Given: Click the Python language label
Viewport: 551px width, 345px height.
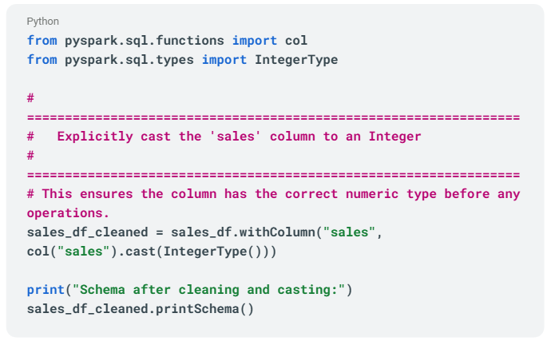Looking at the screenshot, I should (x=42, y=22).
